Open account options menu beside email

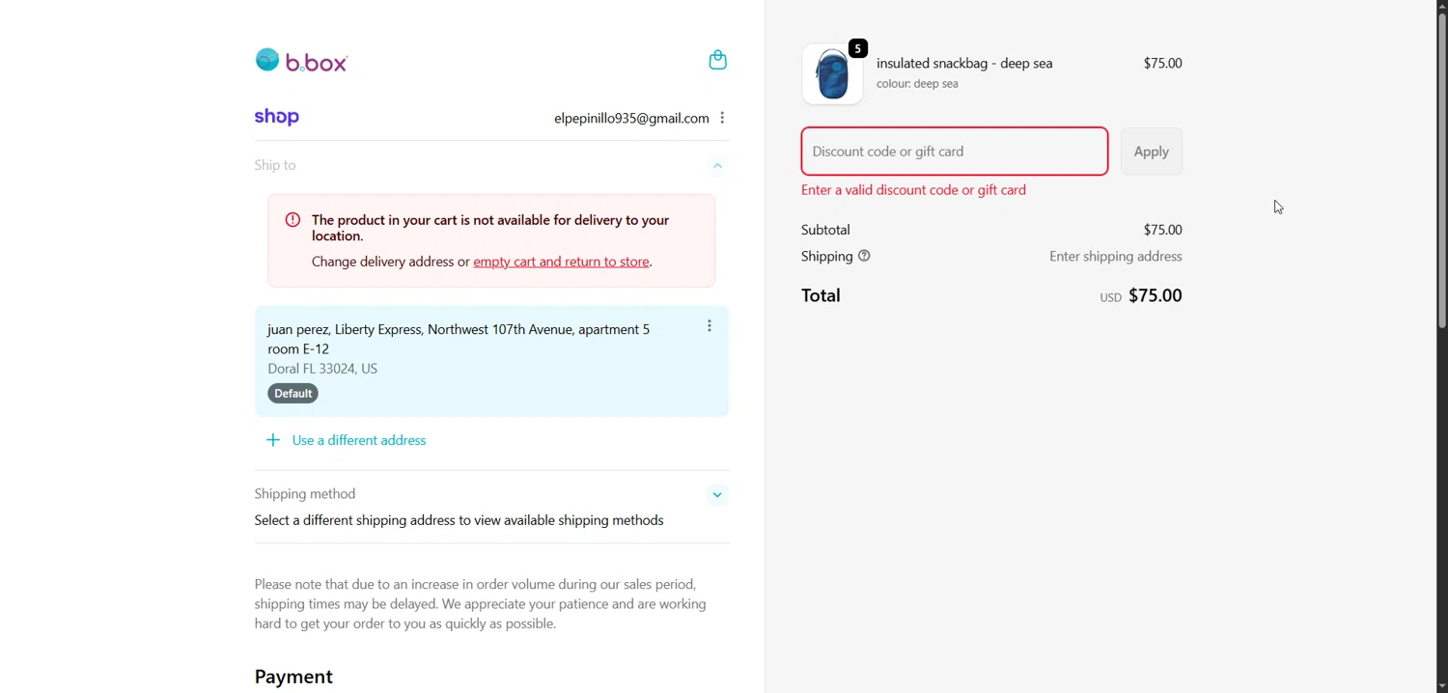tap(722, 118)
